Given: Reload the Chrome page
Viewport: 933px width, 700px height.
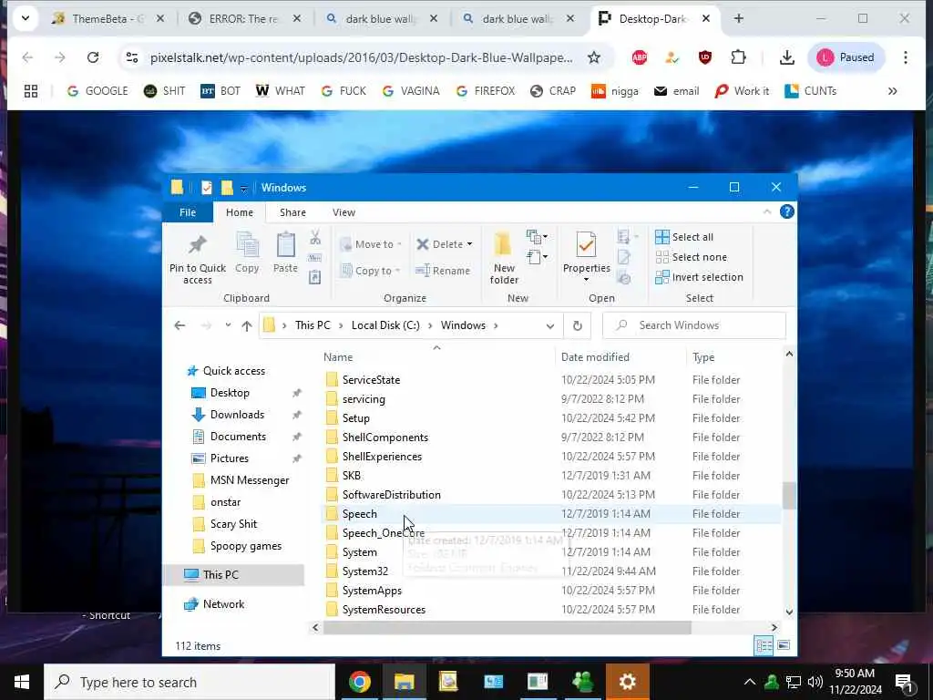Looking at the screenshot, I should pyautogui.click(x=93, y=57).
